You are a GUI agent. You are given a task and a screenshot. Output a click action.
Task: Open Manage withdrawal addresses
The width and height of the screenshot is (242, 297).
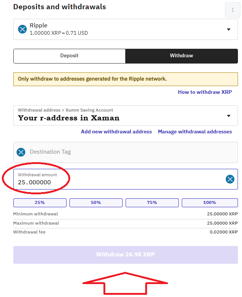(x=195, y=132)
